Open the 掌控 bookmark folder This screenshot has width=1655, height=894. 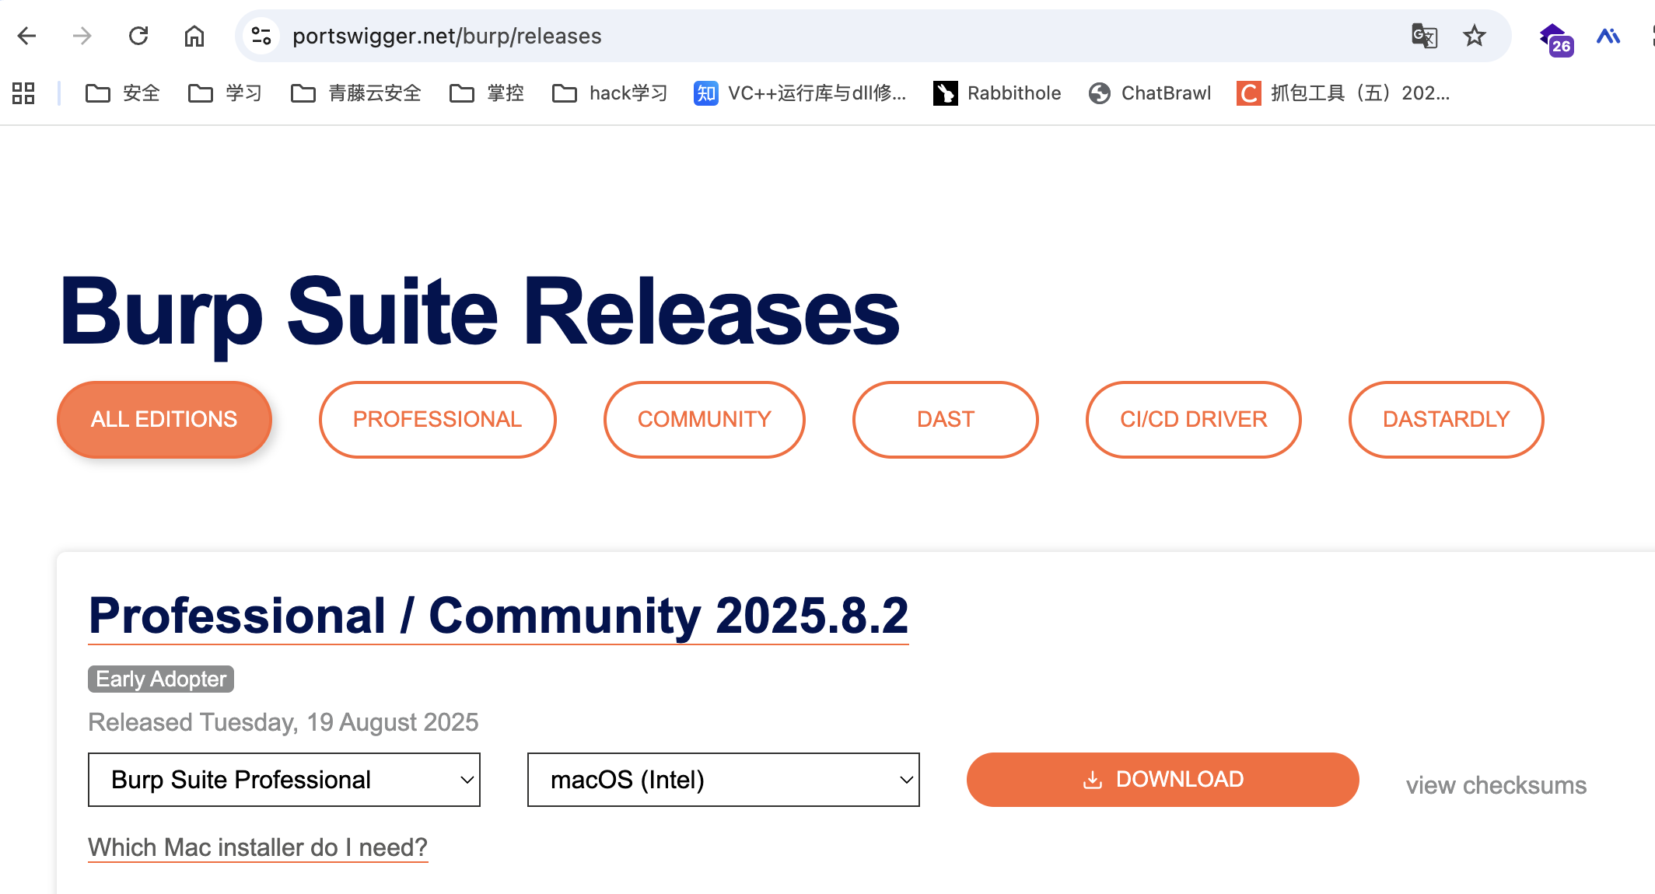486,93
